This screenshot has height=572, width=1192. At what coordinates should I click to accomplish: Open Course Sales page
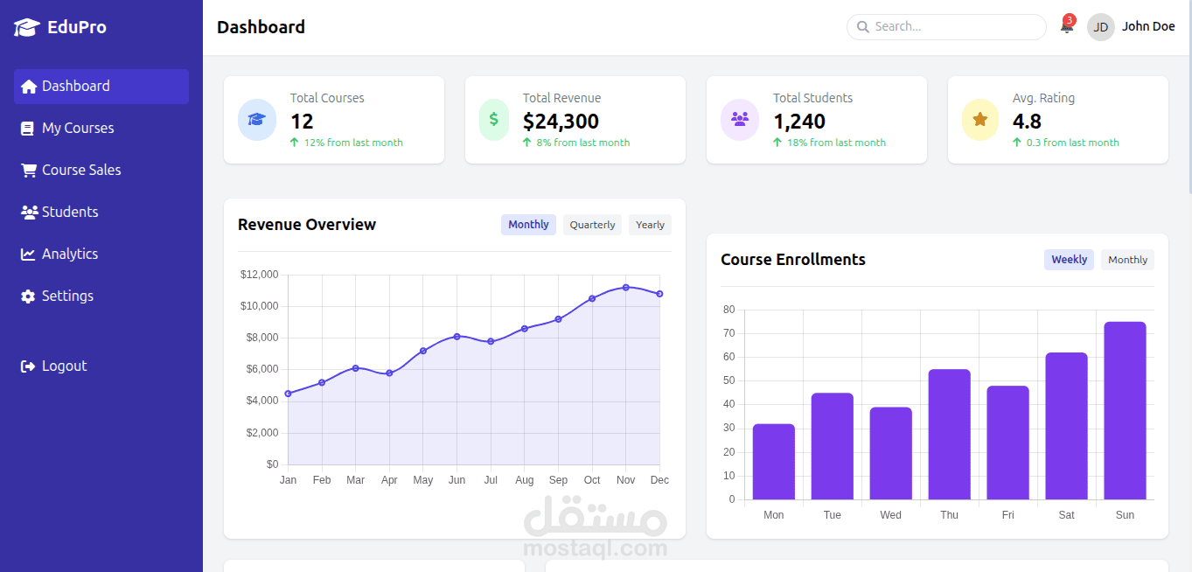(101, 171)
